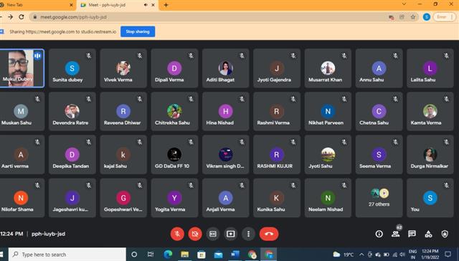Click the Stop sharing button

click(138, 32)
